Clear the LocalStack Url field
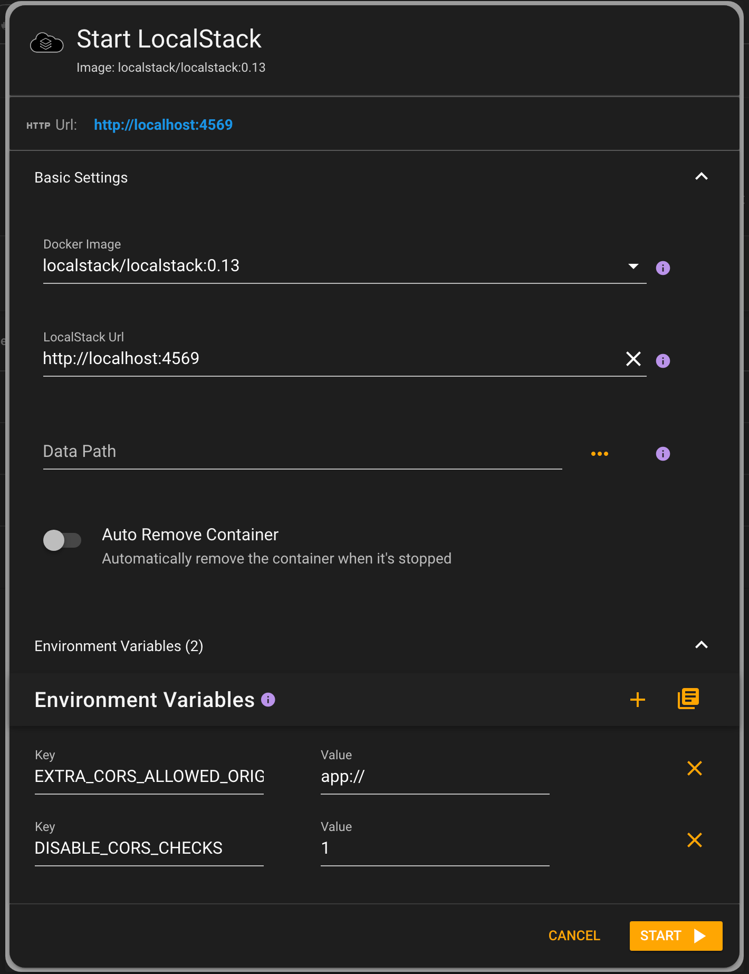 pyautogui.click(x=633, y=359)
